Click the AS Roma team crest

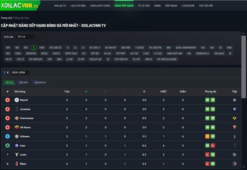coord(17,127)
